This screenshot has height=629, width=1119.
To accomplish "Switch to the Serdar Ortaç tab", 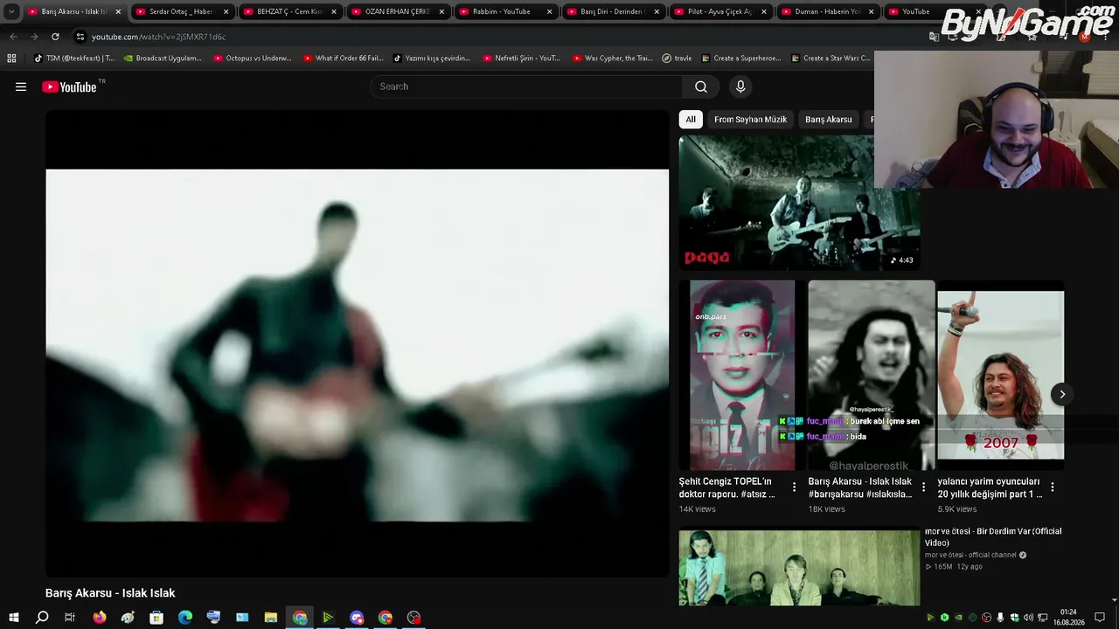I will (181, 12).
